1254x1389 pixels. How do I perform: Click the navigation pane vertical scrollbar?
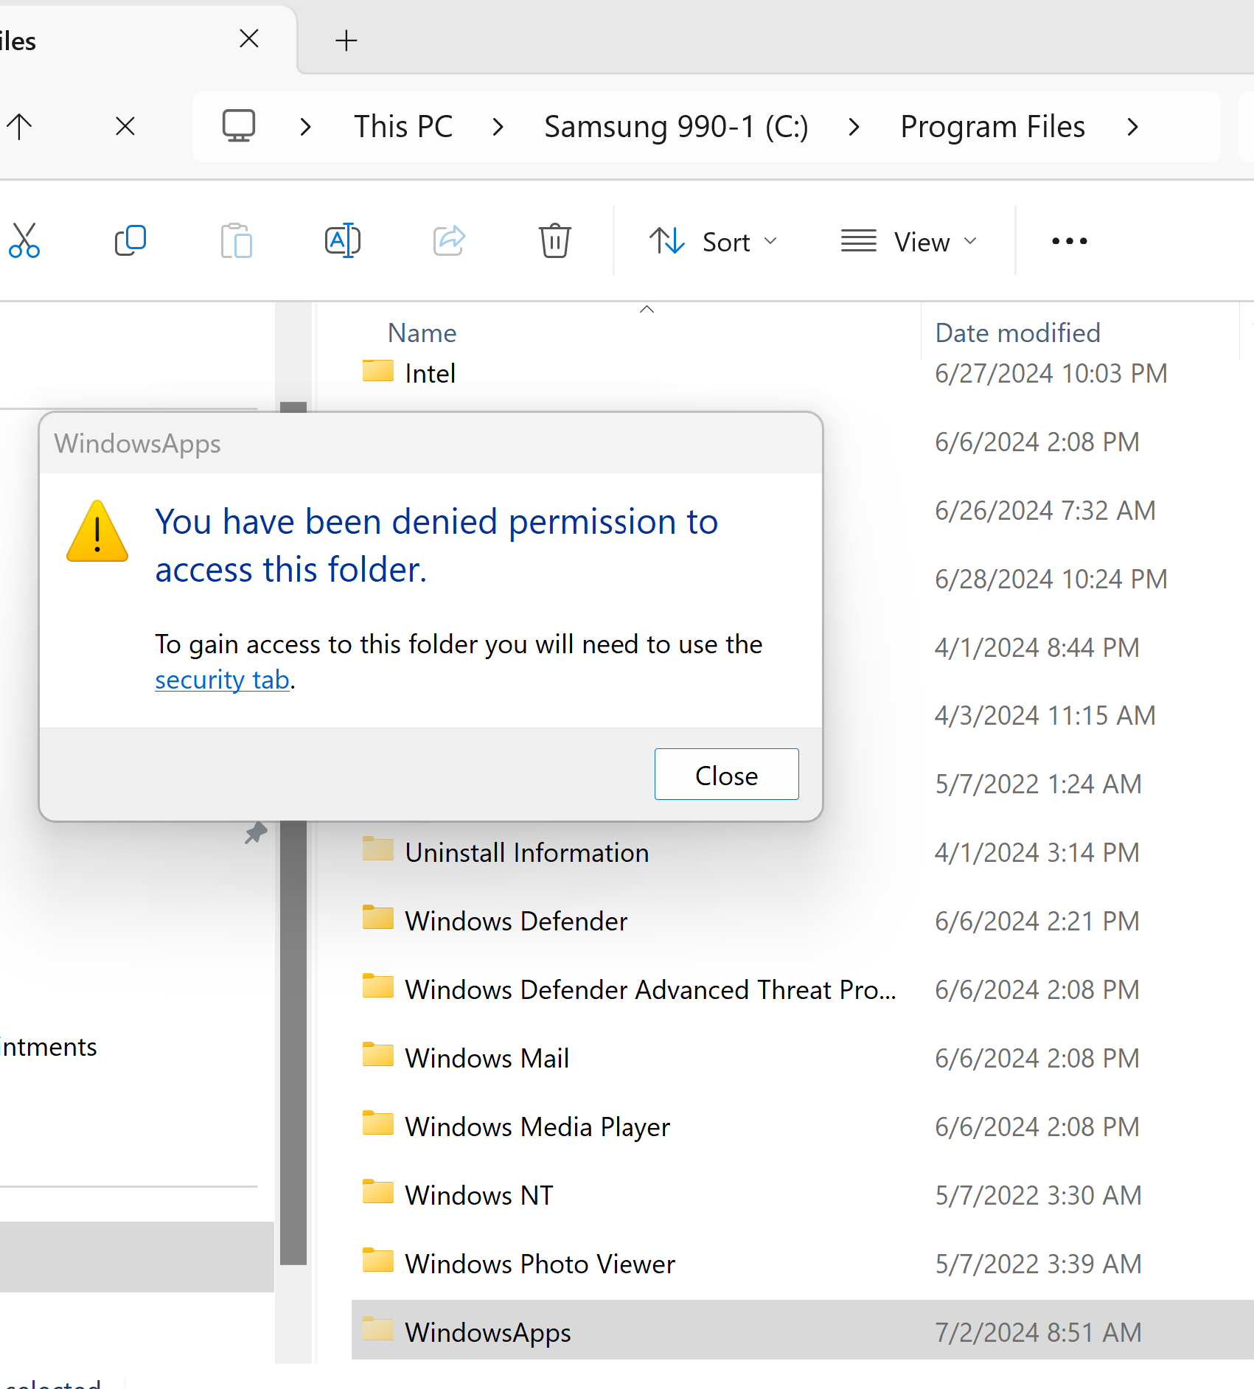click(293, 1032)
